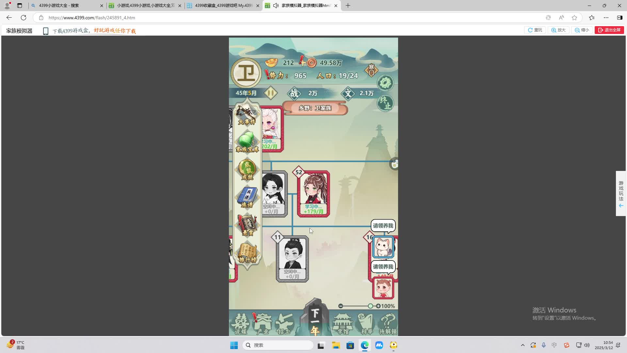Open the 家族宝库 treasury icon

(x=247, y=142)
